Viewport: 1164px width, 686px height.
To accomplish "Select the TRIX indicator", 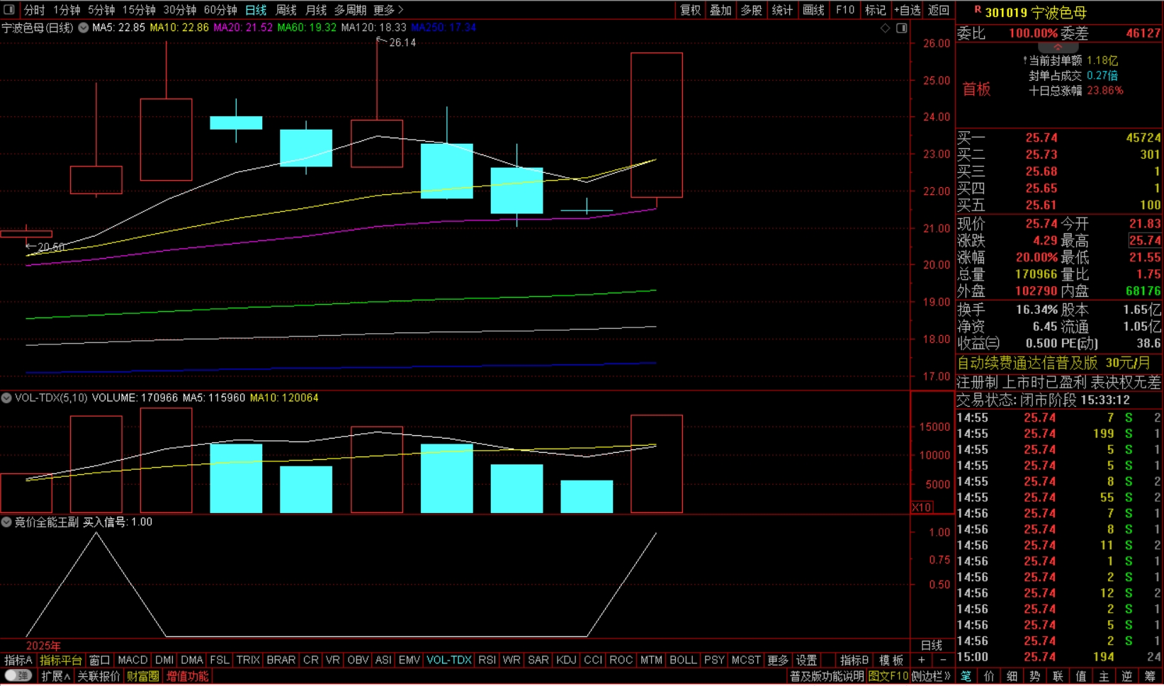I will click(248, 660).
